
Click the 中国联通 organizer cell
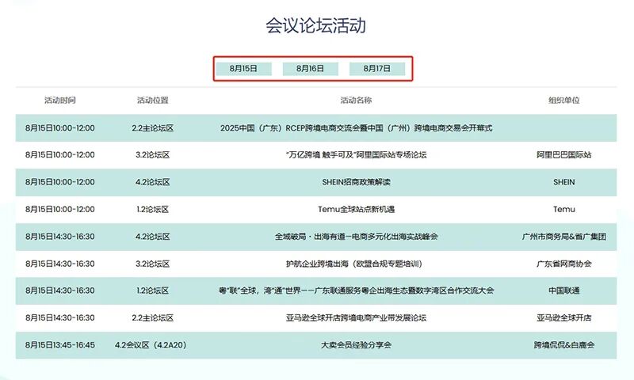pyautogui.click(x=564, y=291)
